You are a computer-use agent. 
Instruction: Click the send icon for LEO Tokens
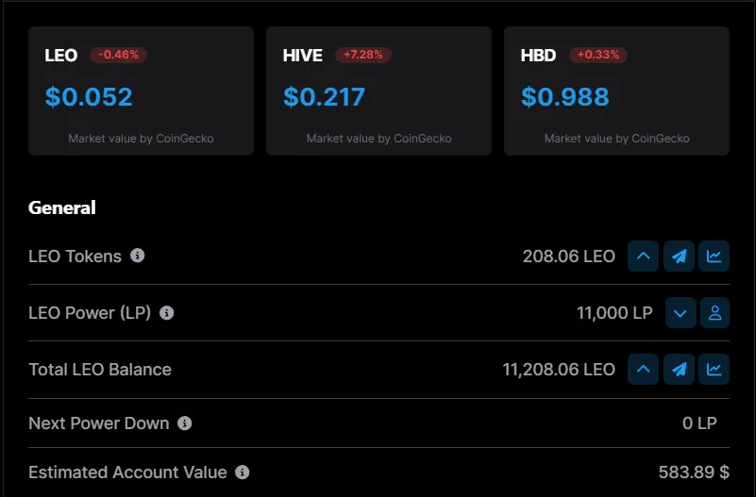pos(679,257)
